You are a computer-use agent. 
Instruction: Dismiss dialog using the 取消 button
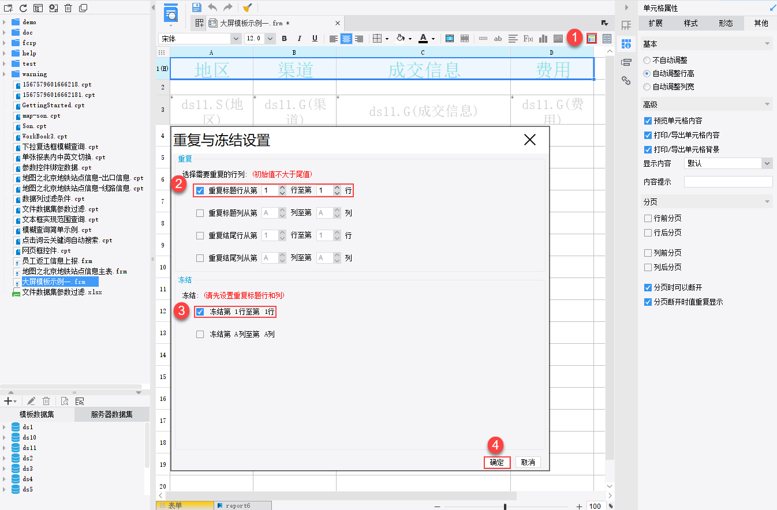528,462
